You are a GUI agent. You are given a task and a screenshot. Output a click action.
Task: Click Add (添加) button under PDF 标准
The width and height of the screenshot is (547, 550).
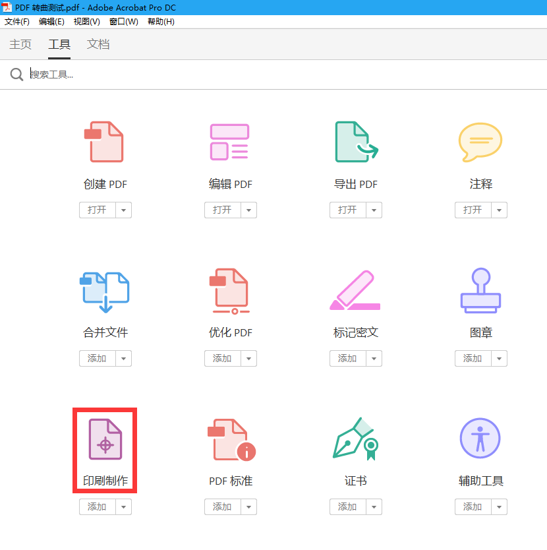click(222, 507)
